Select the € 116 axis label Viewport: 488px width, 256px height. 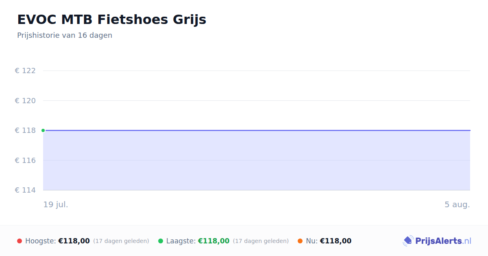click(x=25, y=161)
